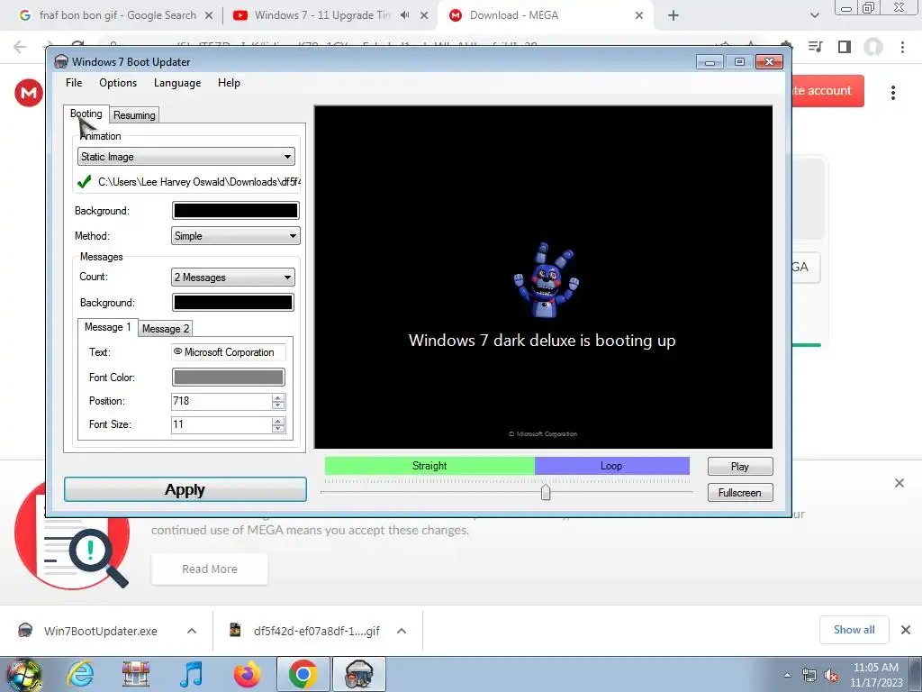Image resolution: width=922 pixels, height=692 pixels.
Task: Open Chrome tab search chevron
Action: pos(814,16)
